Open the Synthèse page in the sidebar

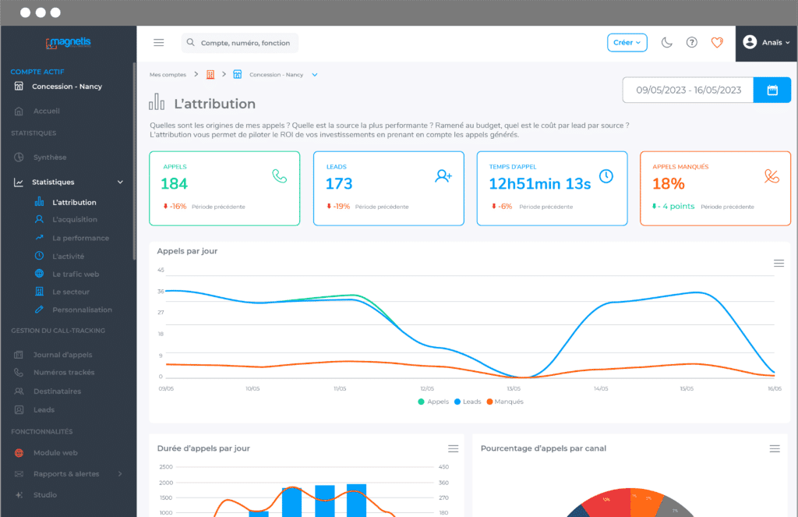pos(50,158)
